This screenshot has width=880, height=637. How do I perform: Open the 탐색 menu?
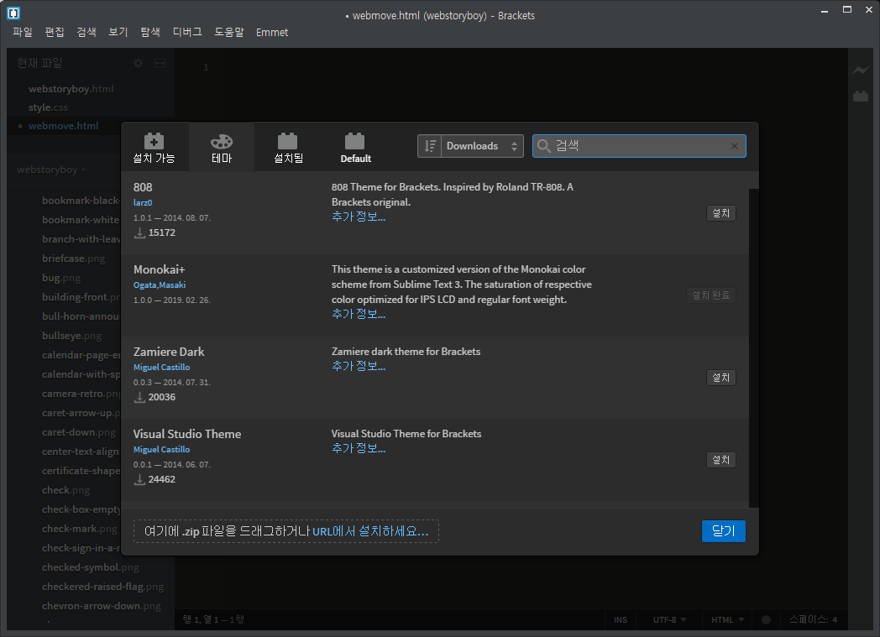pos(149,32)
